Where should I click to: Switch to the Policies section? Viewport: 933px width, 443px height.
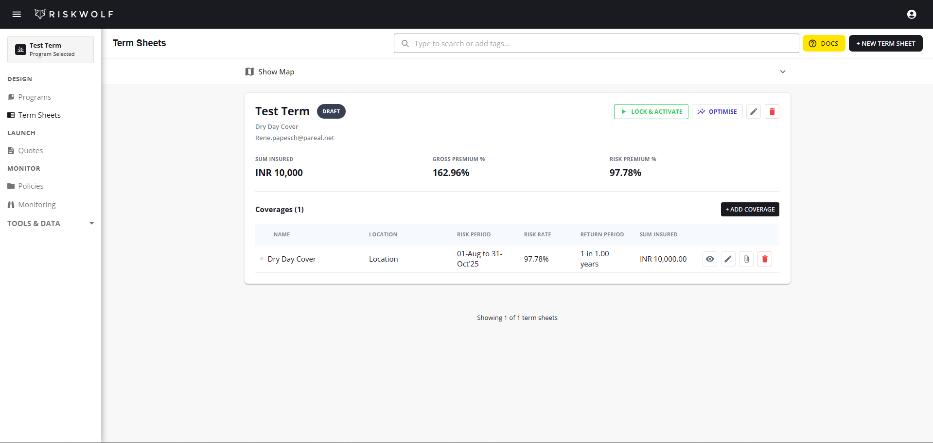coord(31,186)
